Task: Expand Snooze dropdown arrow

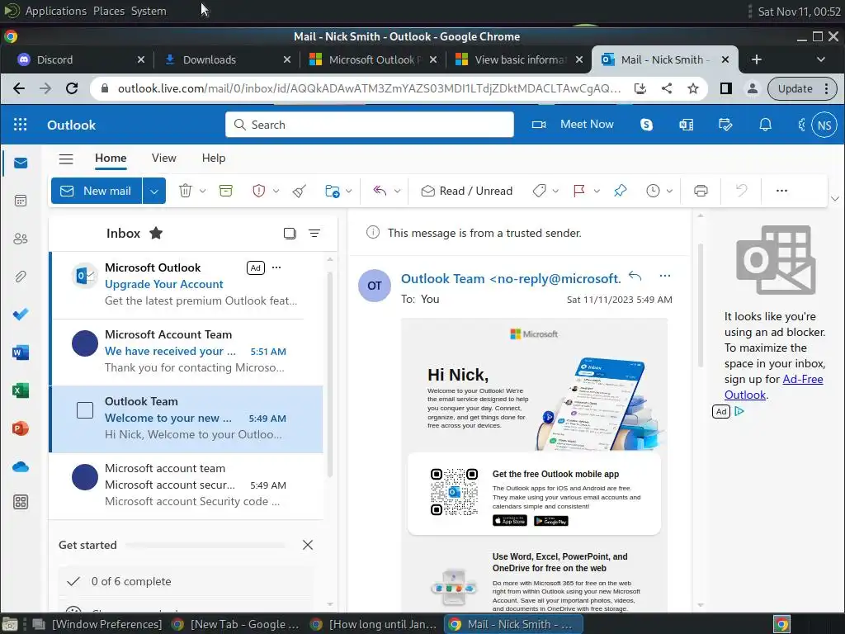Action: 669,191
